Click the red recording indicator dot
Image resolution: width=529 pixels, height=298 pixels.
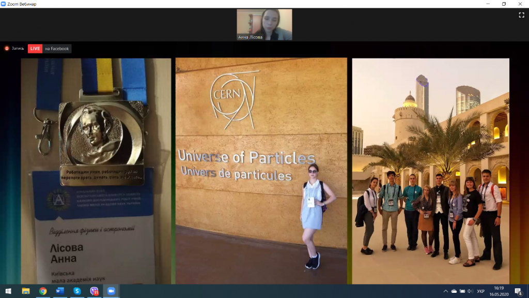pyautogui.click(x=7, y=48)
